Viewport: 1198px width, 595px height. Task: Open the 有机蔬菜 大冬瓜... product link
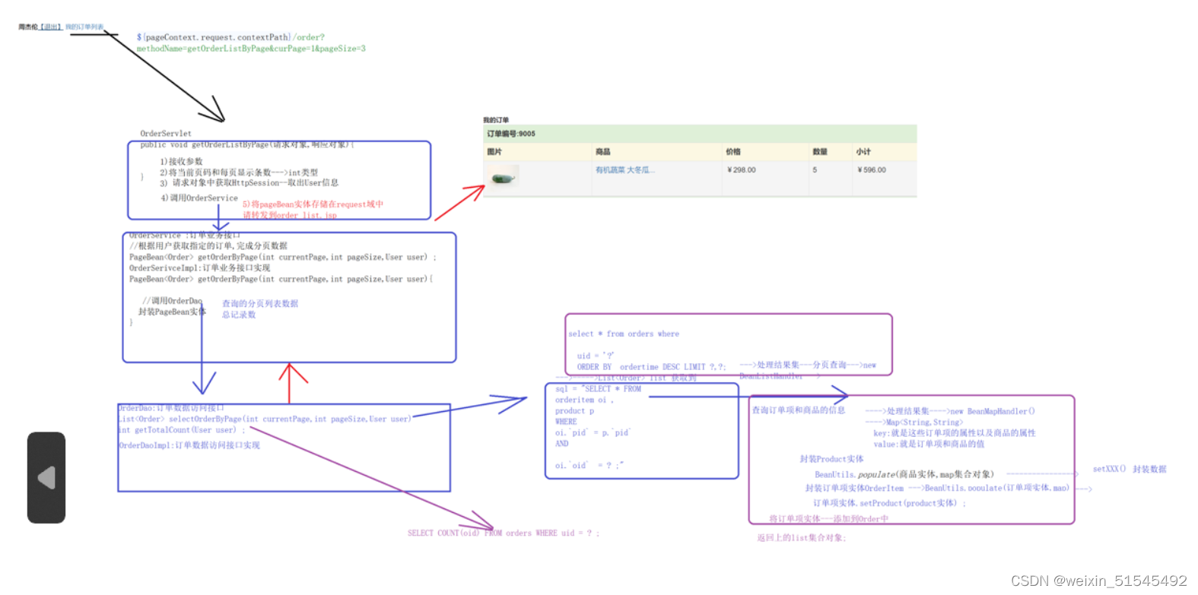click(624, 170)
